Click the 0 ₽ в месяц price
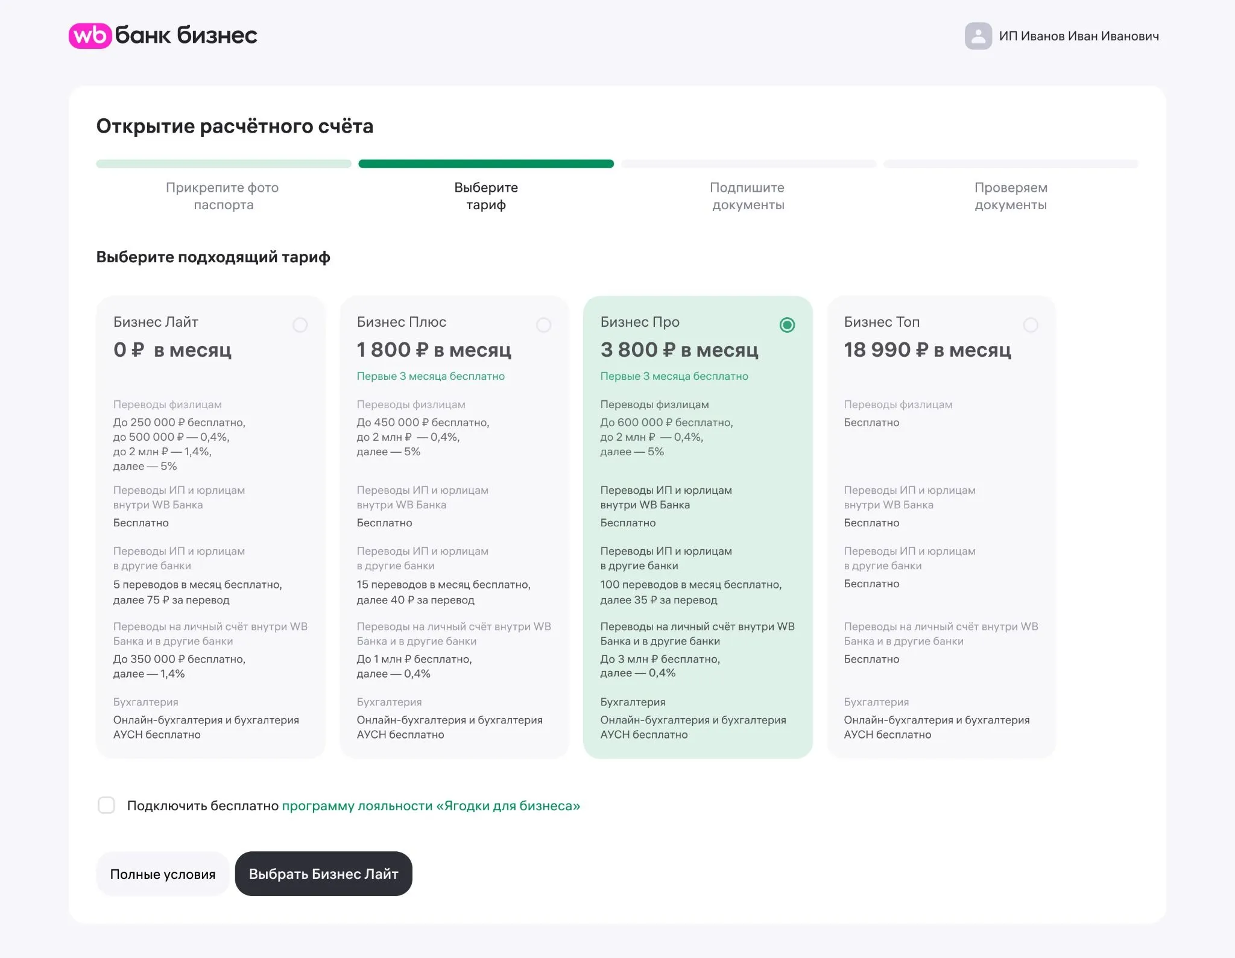The width and height of the screenshot is (1235, 958). [172, 350]
